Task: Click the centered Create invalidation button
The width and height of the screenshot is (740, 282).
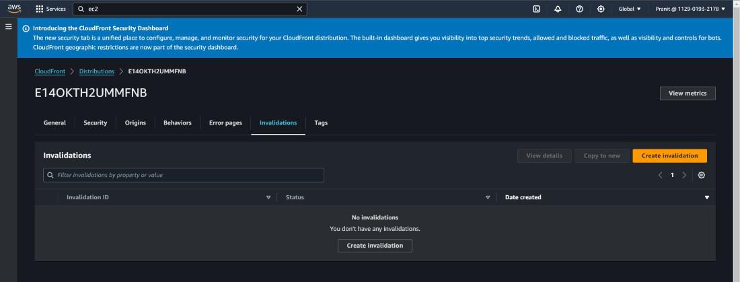Action: point(375,246)
